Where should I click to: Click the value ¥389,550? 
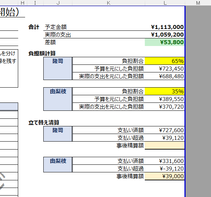[x=171, y=99]
